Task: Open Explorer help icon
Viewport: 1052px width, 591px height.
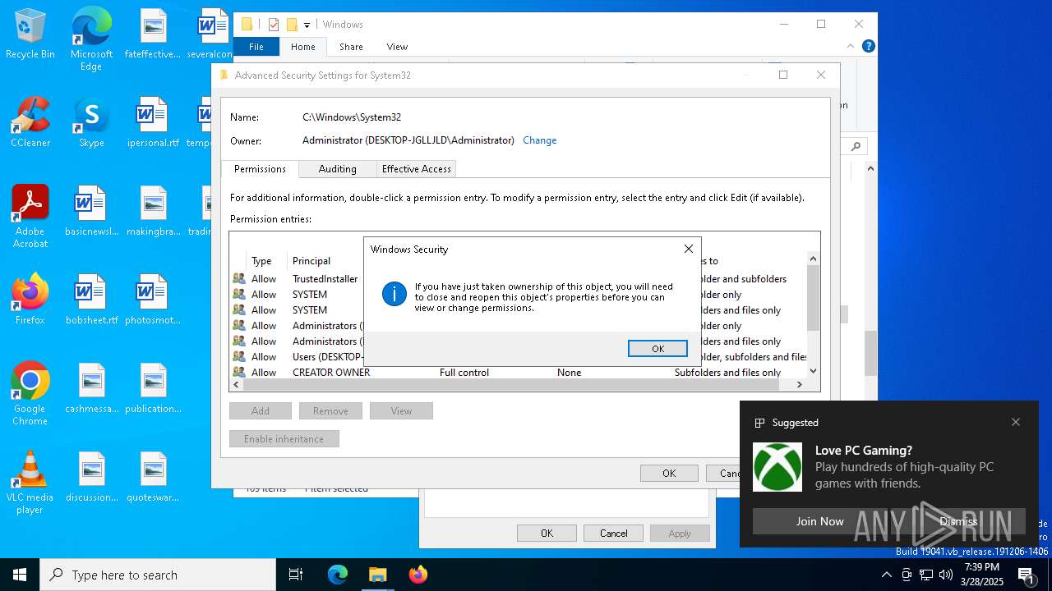Action: (869, 47)
